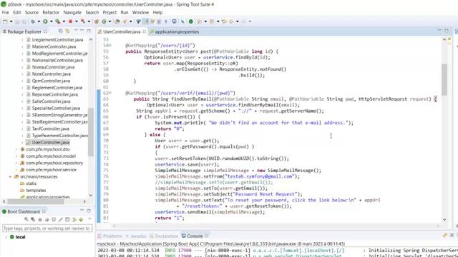Click the window-shaped Boot Dashboard toolbar icon
This screenshot has width=458, height=257.
[67, 219]
